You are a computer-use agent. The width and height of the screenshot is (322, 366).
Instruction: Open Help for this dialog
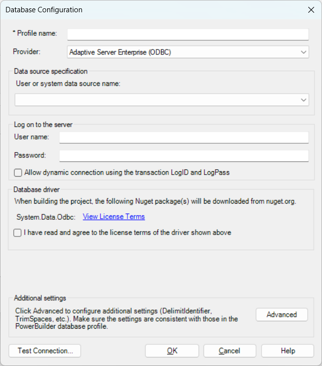point(288,351)
